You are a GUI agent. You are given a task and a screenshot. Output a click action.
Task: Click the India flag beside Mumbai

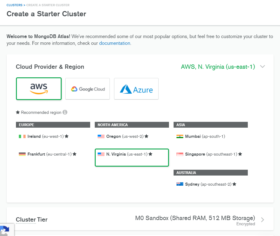coord(180,136)
